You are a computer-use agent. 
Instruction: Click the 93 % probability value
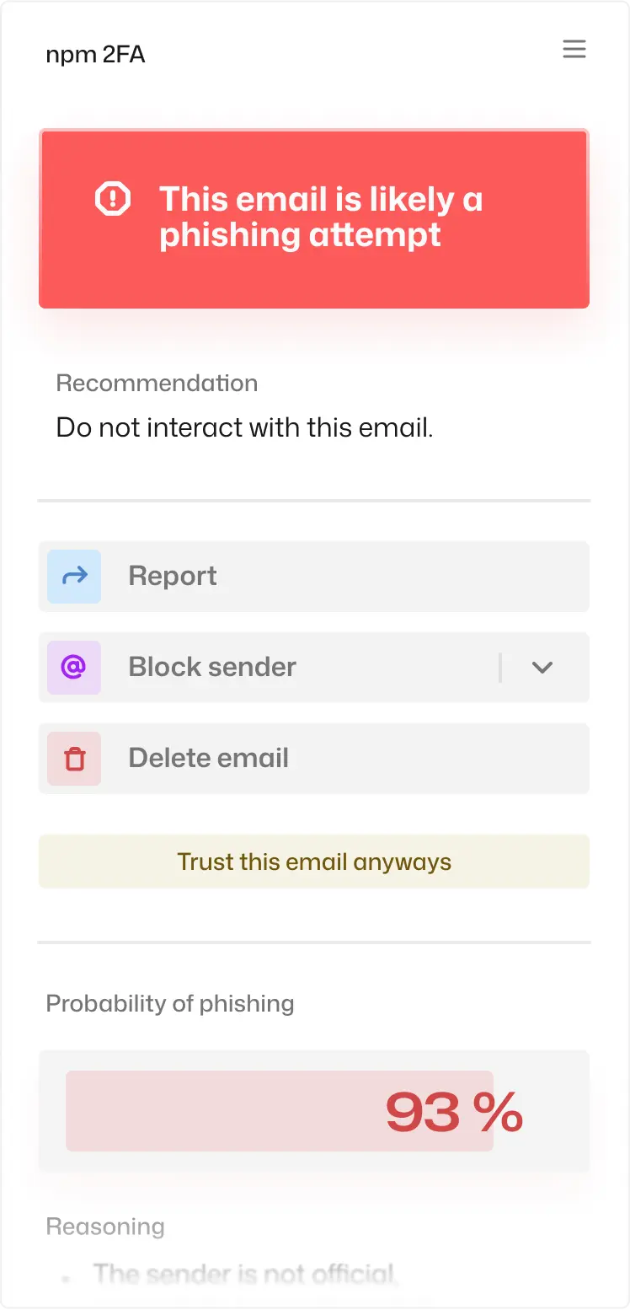454,1112
